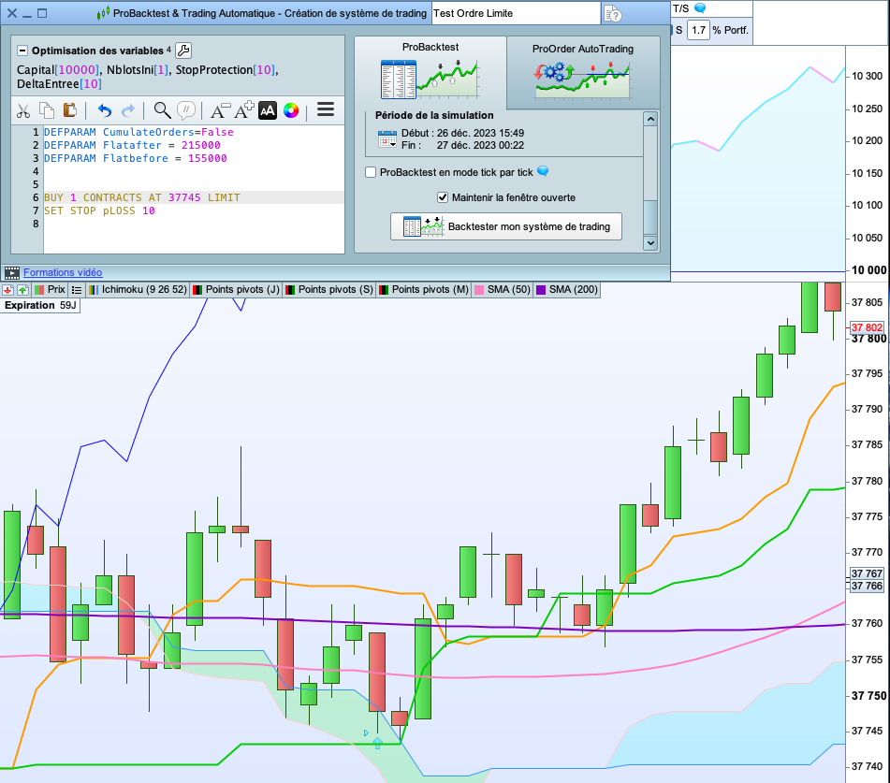This screenshot has width=890, height=783.
Task: Click the 1.7 % Portf. input field
Action: pyautogui.click(x=699, y=30)
